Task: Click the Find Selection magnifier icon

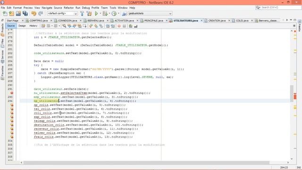Action: (64, 26)
